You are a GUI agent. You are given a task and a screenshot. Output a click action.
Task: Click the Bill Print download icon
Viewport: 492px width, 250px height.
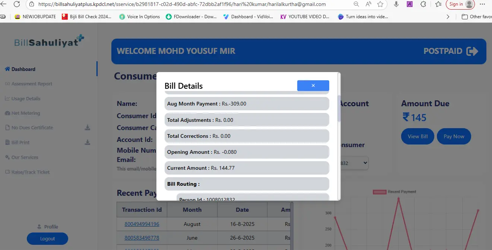[88, 142]
